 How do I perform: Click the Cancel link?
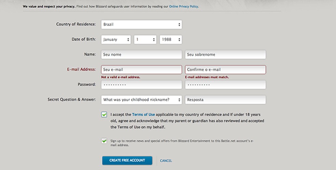[x=166, y=161]
